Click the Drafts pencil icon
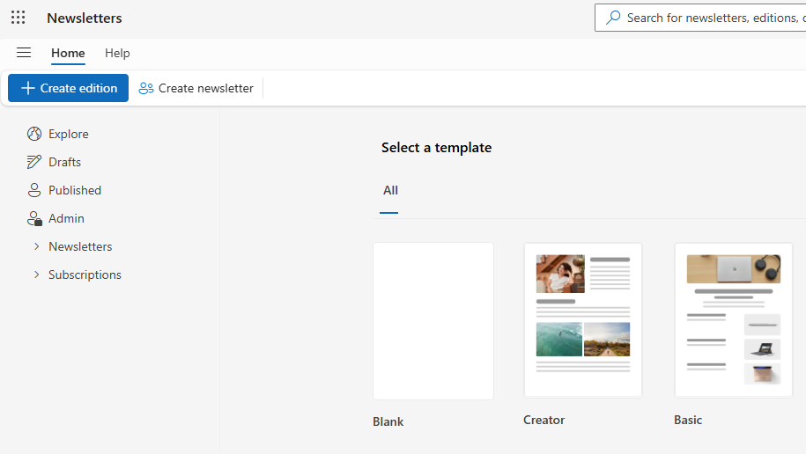Viewport: 806px width, 454px height. coord(34,162)
